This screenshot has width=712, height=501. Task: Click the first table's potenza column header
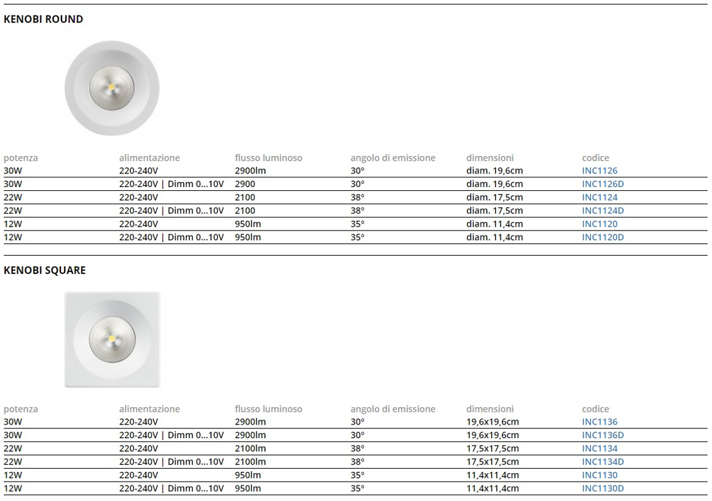[x=21, y=158]
